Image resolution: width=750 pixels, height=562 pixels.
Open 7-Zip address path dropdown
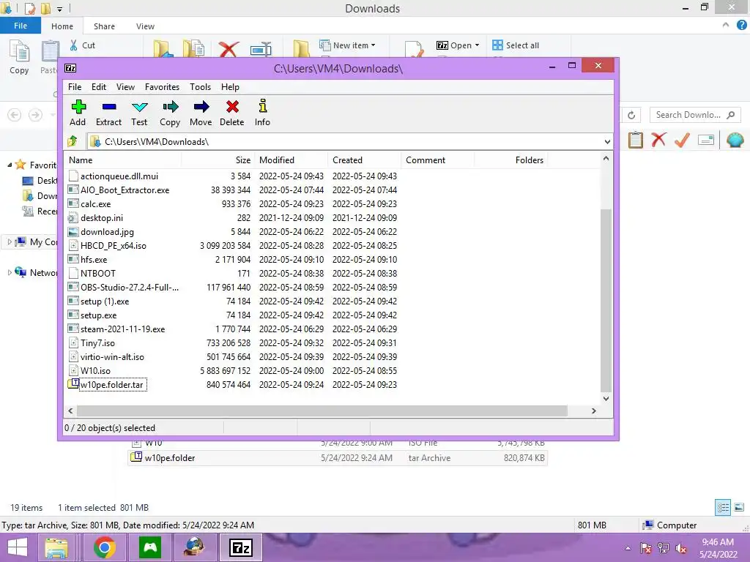pos(607,141)
